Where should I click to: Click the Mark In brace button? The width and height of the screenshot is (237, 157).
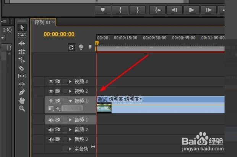pyautogui.click(x=120, y=10)
